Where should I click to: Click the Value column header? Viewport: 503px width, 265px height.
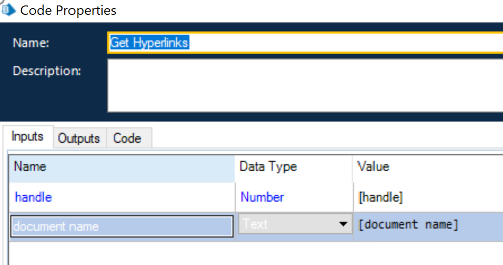coord(428,167)
